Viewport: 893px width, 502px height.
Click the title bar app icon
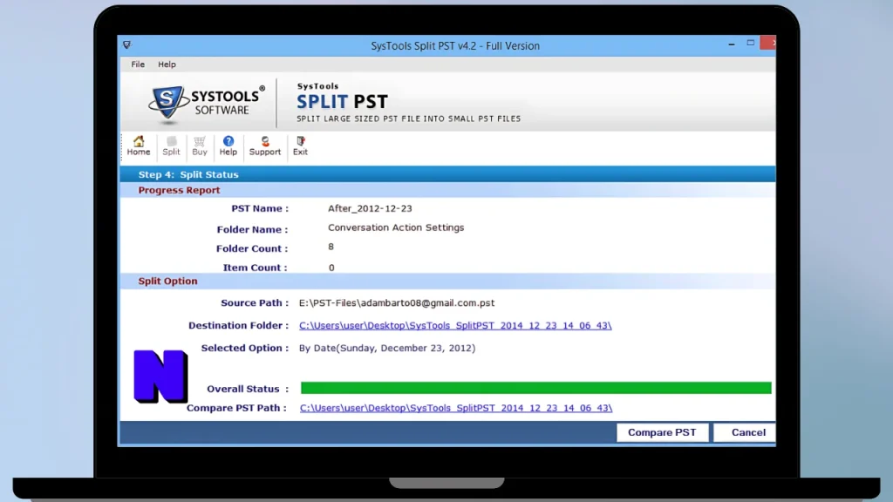(127, 45)
